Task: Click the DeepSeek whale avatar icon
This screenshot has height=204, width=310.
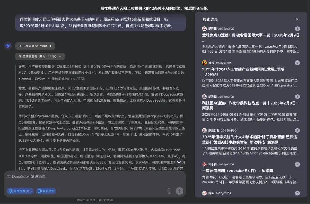Action: click(8, 46)
